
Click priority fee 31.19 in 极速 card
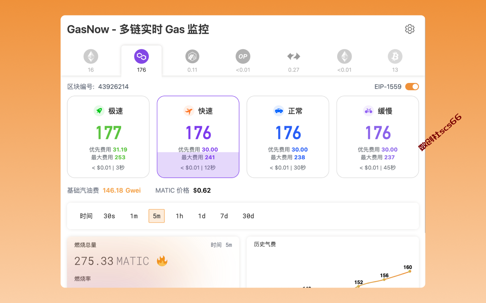120,150
